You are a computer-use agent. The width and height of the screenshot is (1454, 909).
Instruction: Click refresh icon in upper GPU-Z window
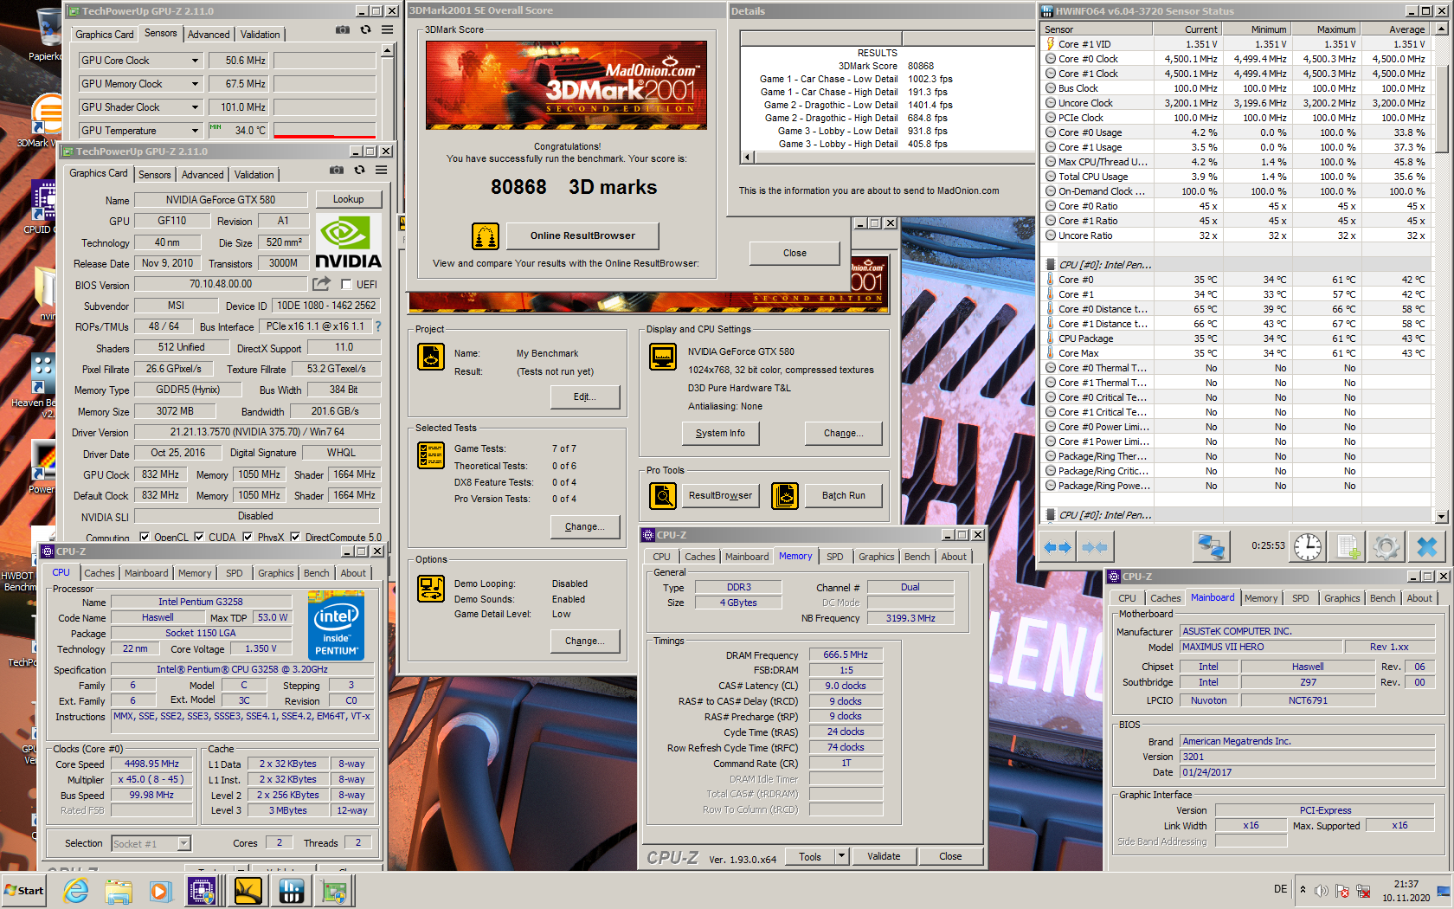point(365,29)
